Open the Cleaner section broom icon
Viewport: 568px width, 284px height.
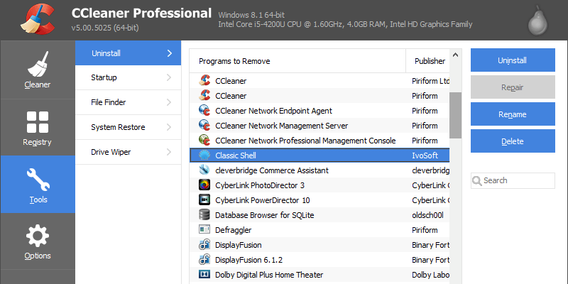[38, 64]
